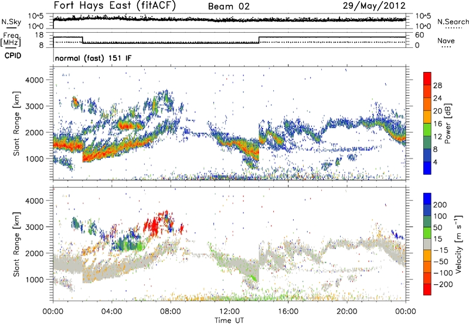This screenshot has height=324, width=469.
Task: Click the plot title 'Fort Hays East (fitACF)'
Action: click(x=115, y=6)
